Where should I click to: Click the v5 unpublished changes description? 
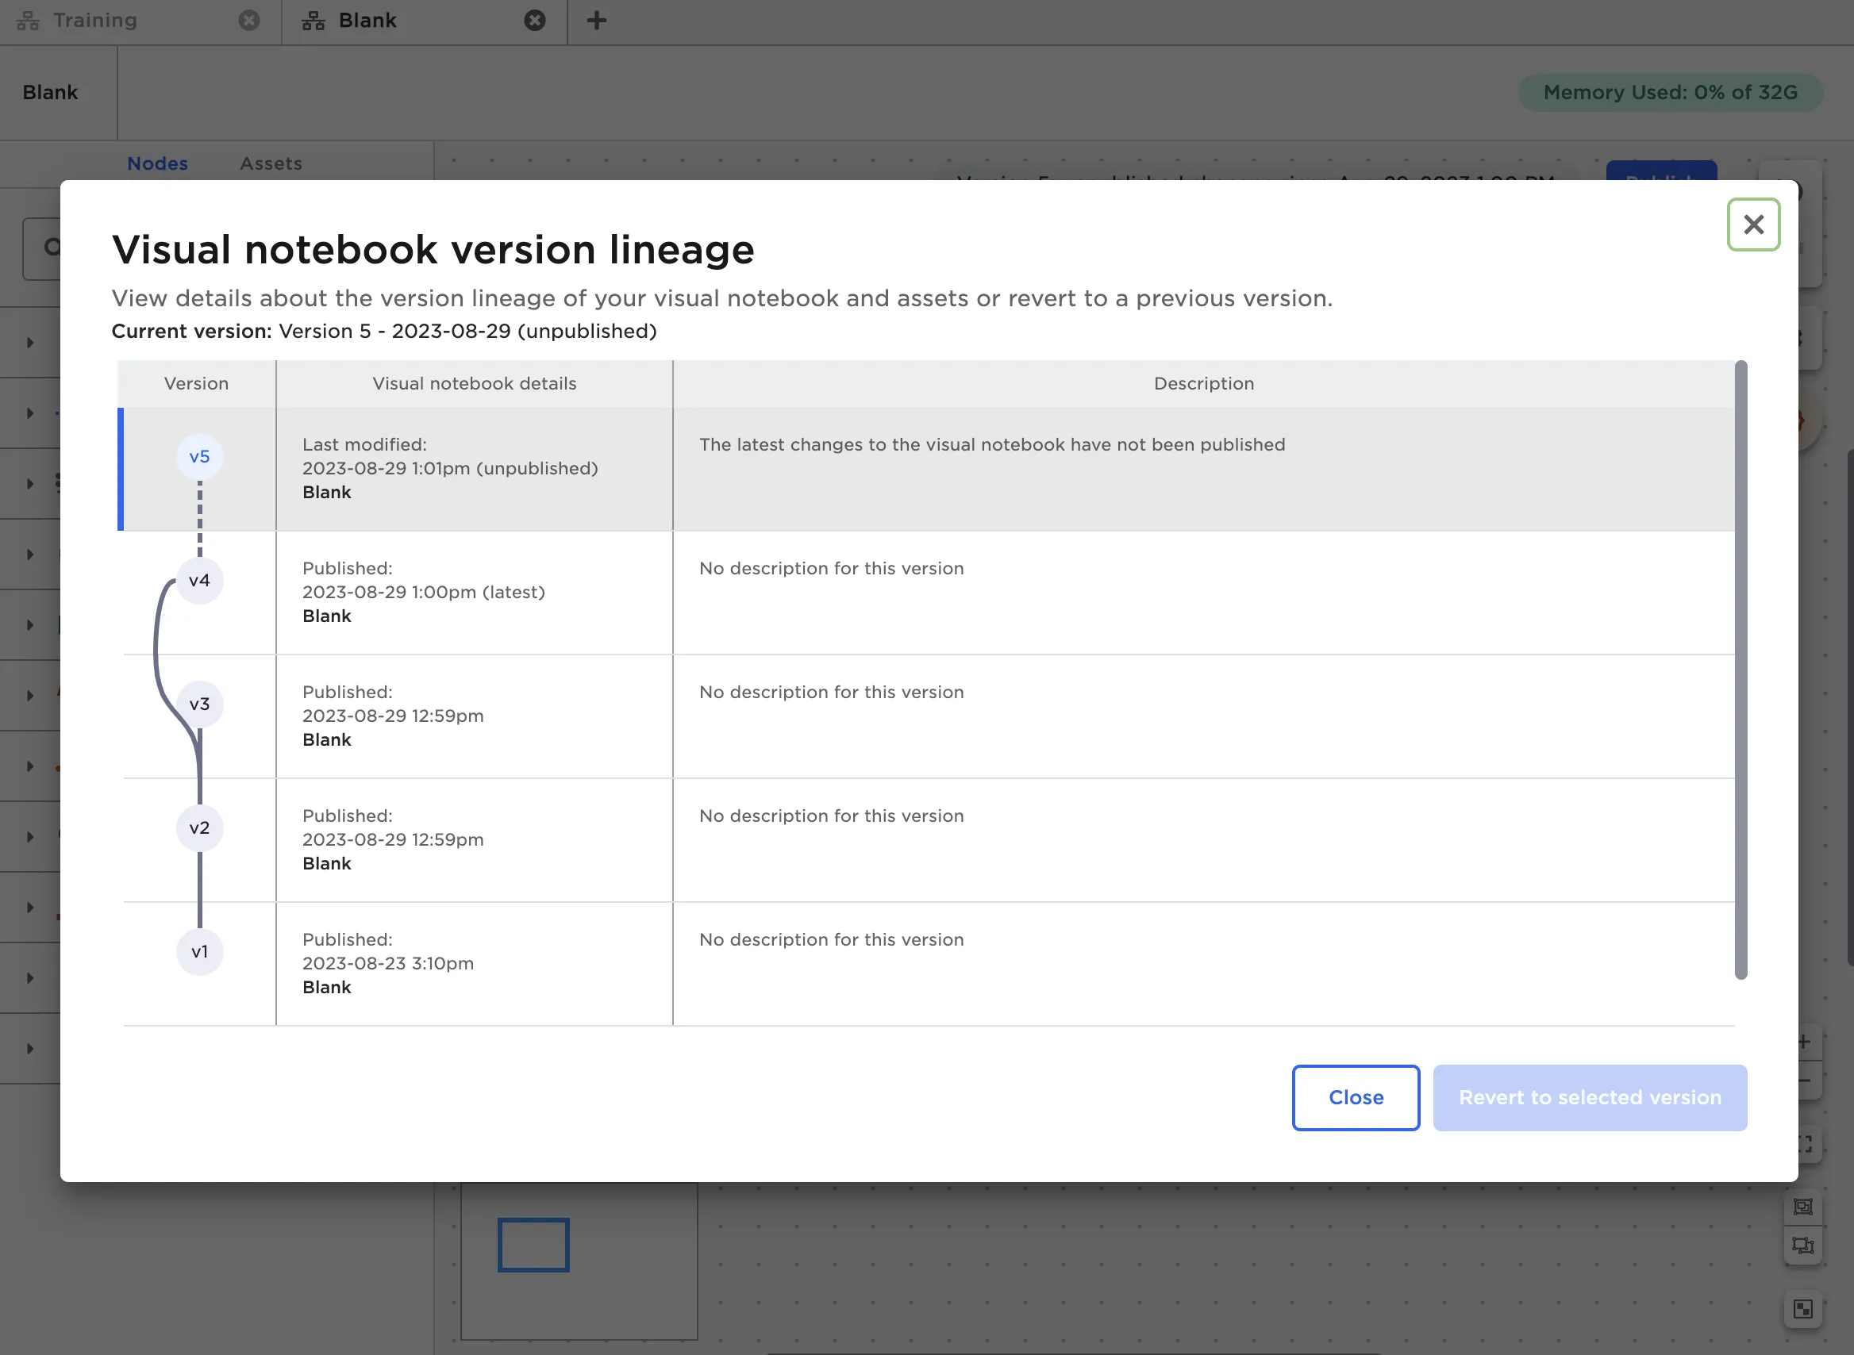[x=992, y=444]
